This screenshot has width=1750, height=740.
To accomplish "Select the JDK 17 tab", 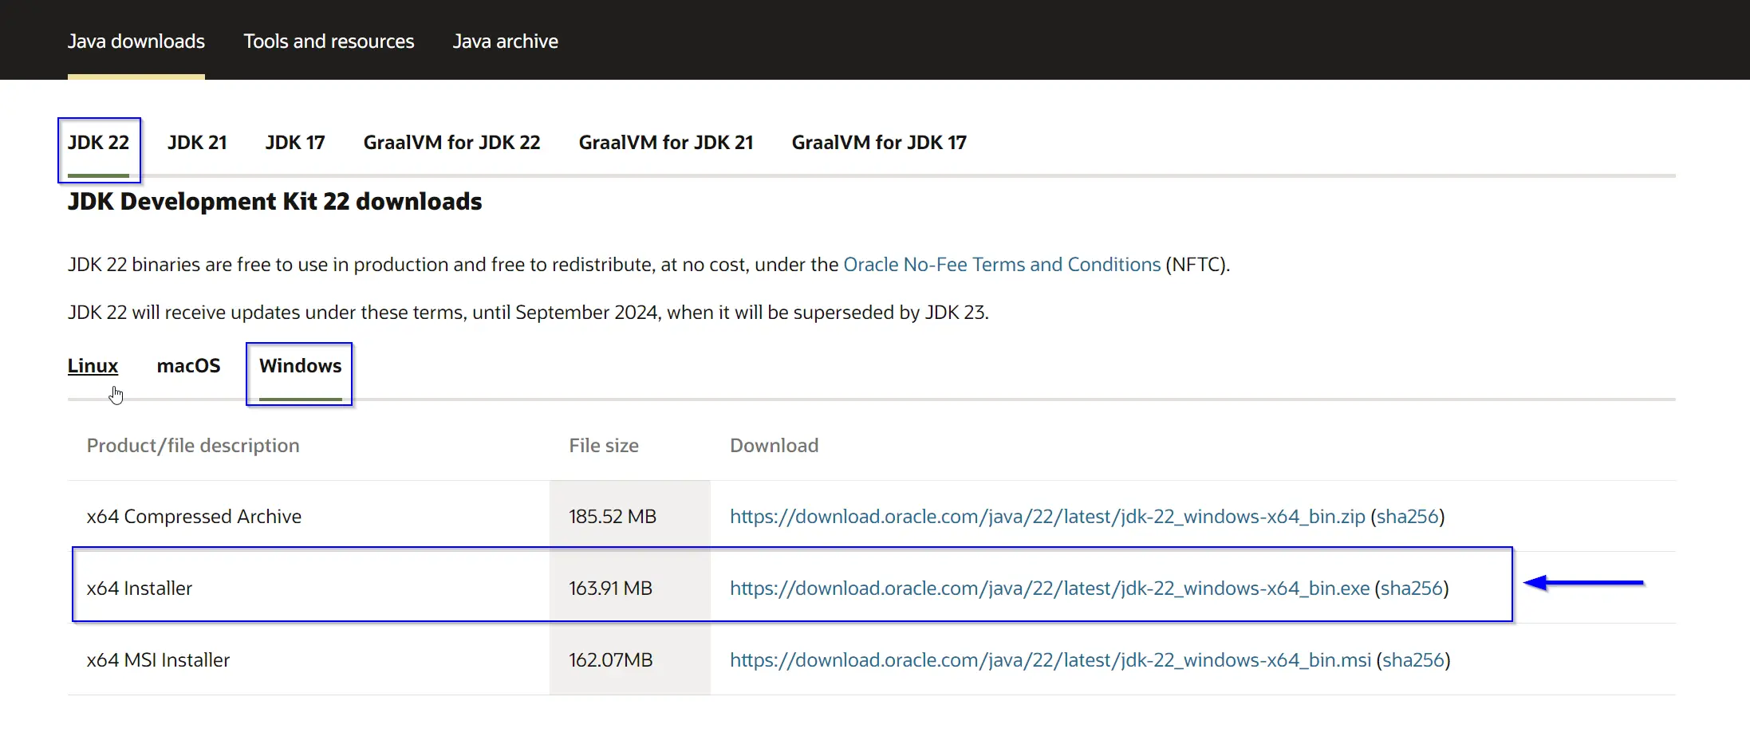I will (295, 143).
